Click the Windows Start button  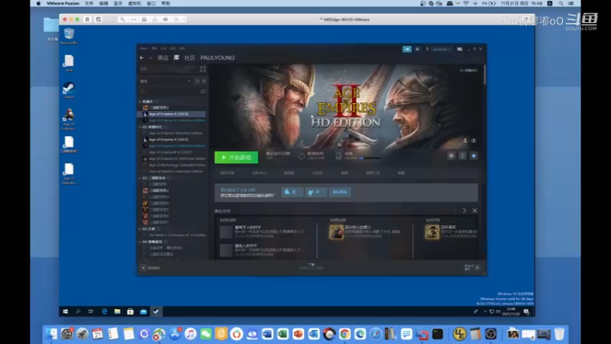coord(66,312)
